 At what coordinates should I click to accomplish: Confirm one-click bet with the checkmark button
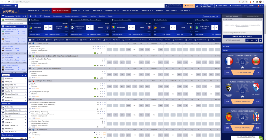point(260,40)
